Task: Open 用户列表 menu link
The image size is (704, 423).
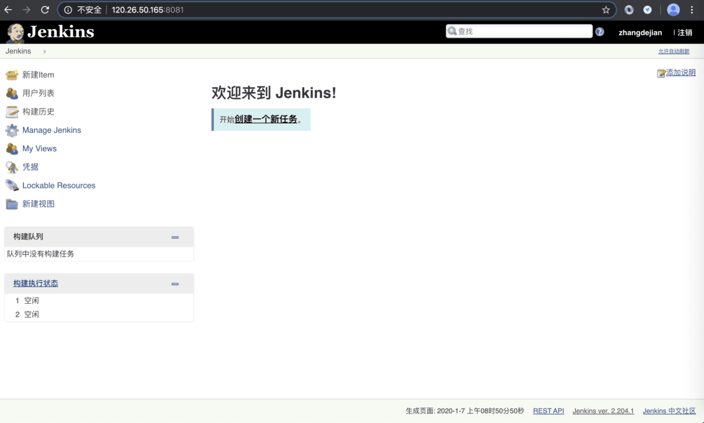Action: tap(38, 94)
